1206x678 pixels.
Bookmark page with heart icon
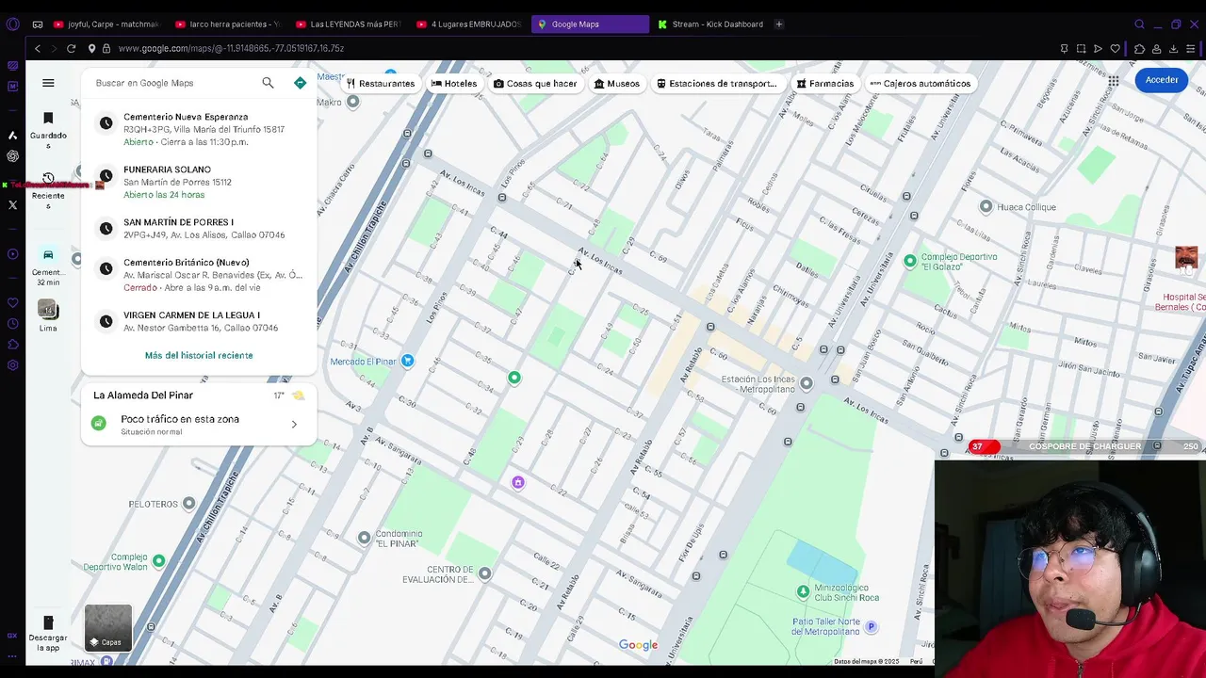point(1116,48)
